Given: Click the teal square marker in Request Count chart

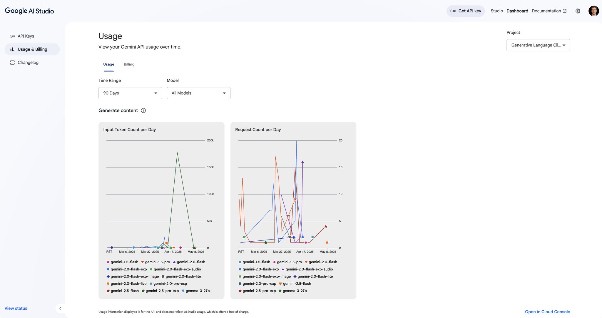Looking at the screenshot, I should (312, 237).
